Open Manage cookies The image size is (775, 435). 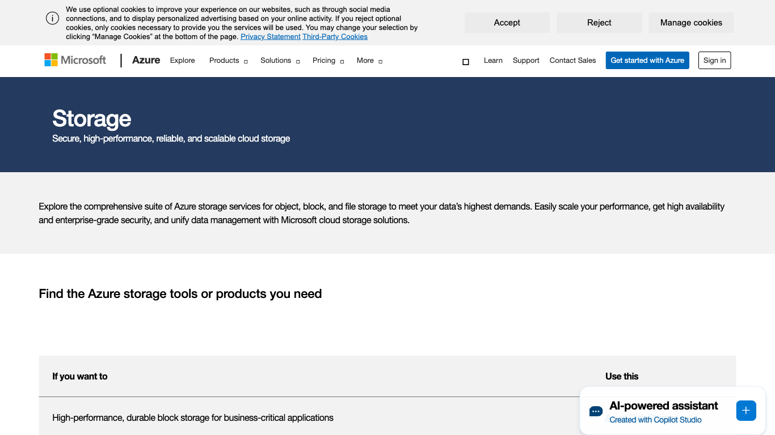[x=691, y=23]
